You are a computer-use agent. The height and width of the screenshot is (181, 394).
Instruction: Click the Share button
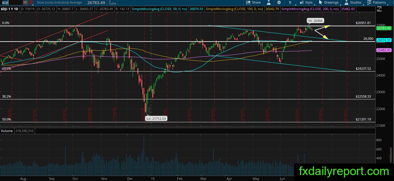tap(253, 2)
